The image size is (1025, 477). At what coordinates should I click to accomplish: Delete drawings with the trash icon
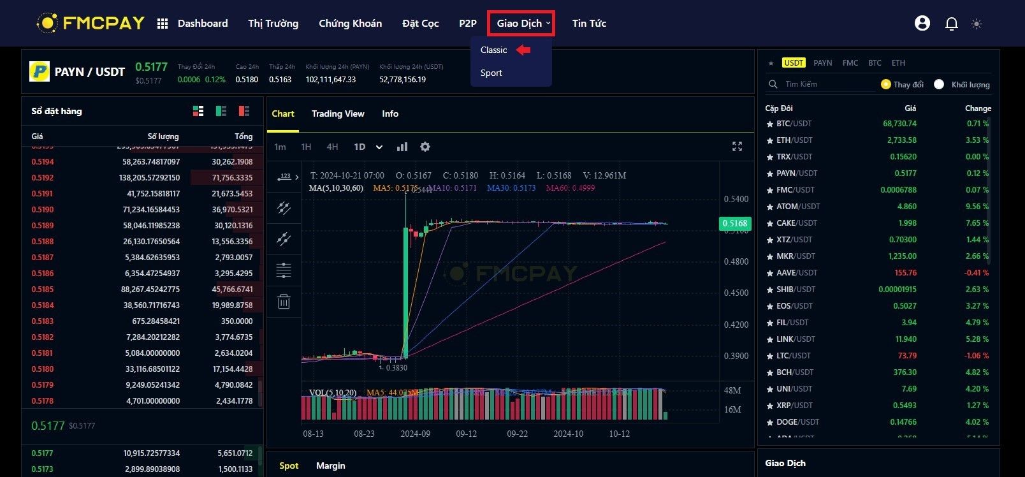(x=284, y=302)
